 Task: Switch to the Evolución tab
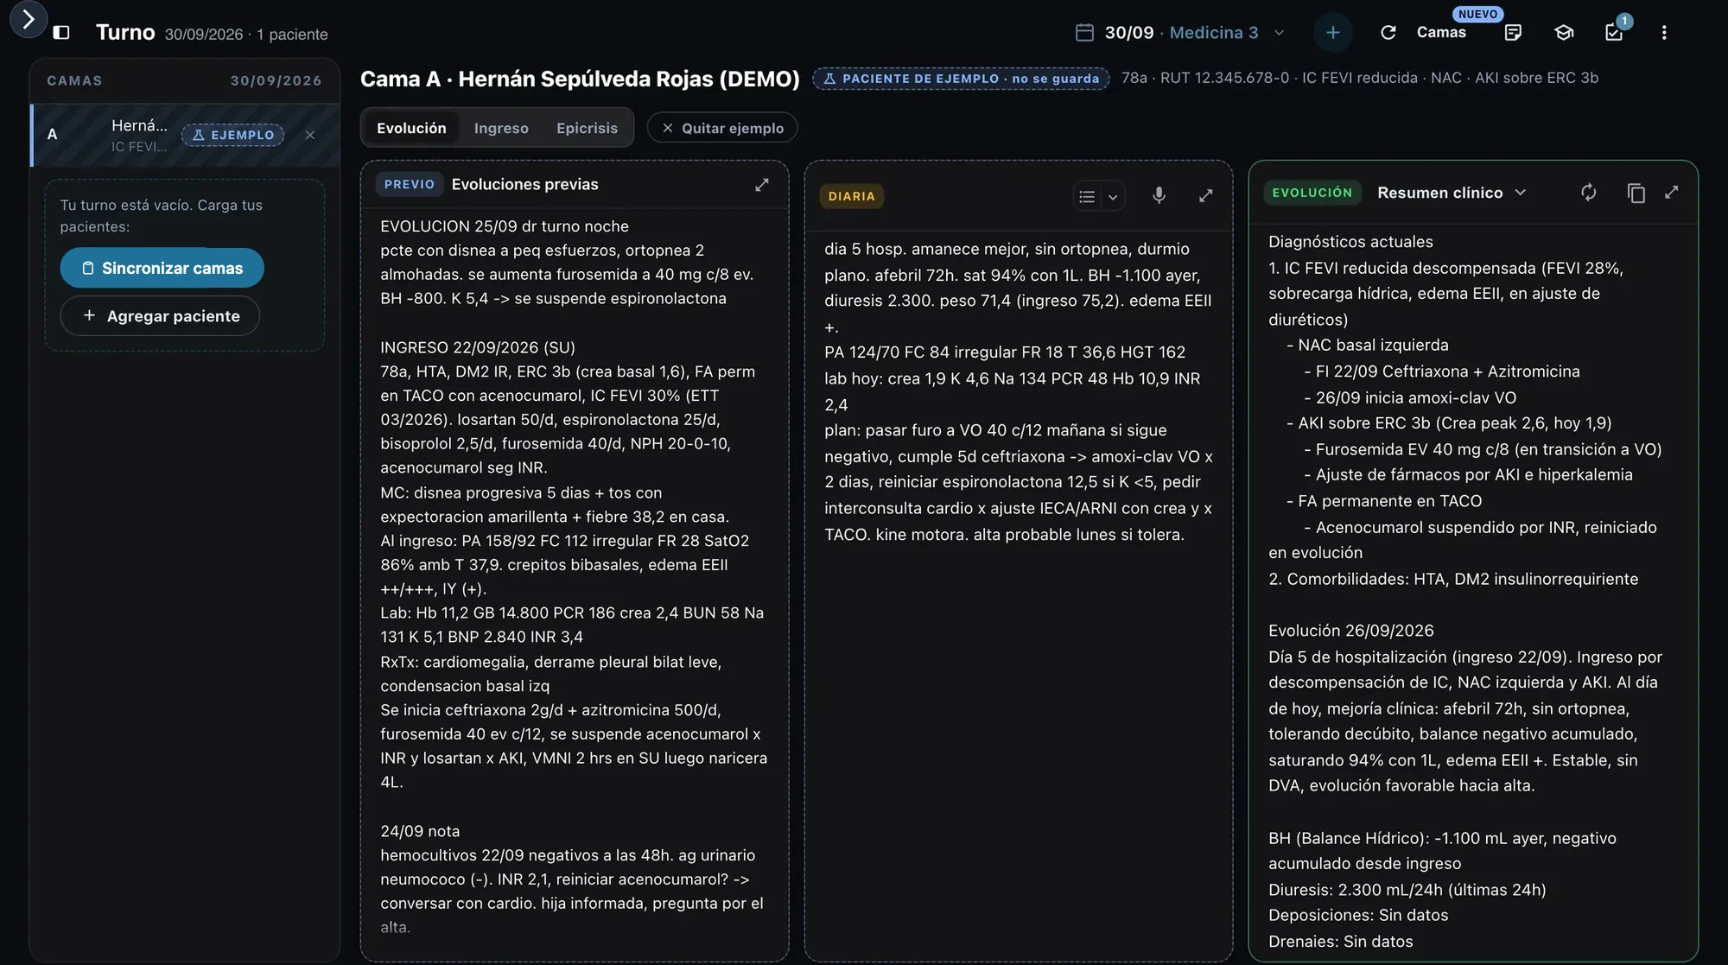[x=411, y=128]
